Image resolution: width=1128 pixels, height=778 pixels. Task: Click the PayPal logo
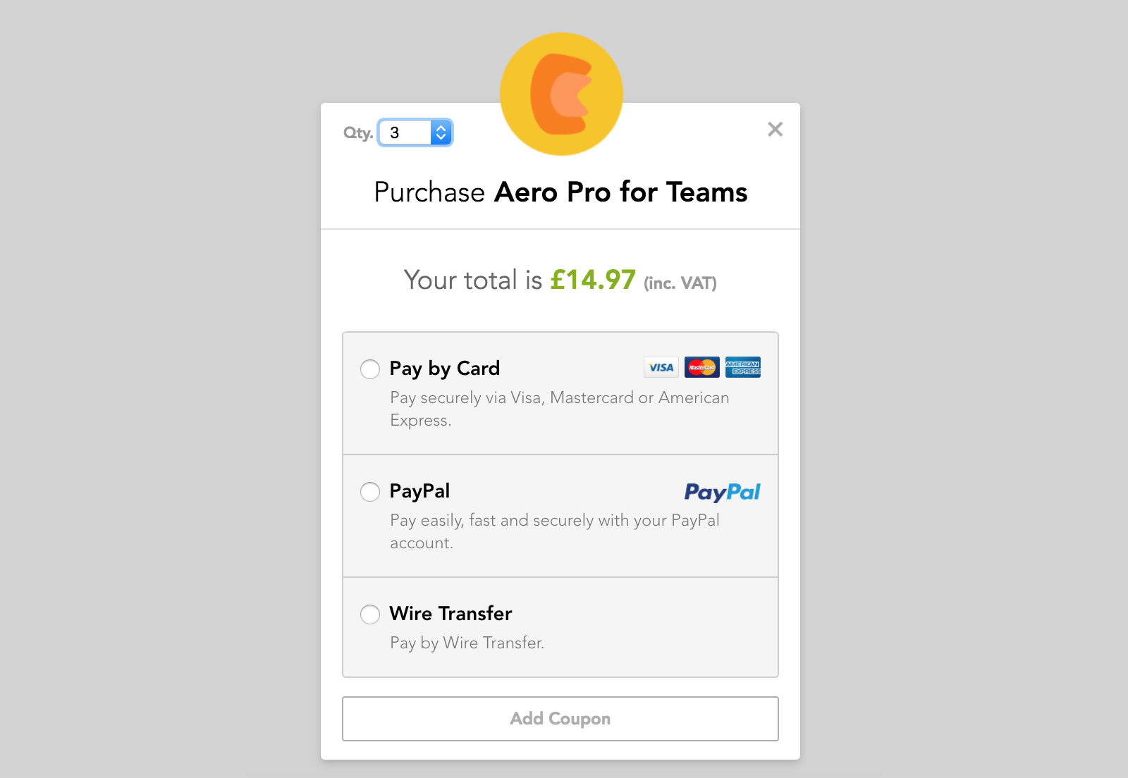pos(723,492)
